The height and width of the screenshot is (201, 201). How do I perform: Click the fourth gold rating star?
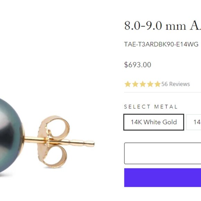[x=150, y=84]
